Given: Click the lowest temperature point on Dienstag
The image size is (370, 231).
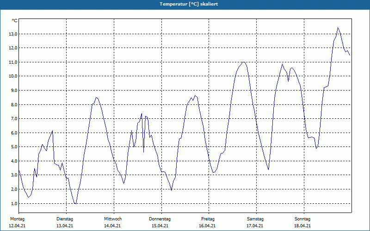Looking at the screenshot, I should 75,204.
